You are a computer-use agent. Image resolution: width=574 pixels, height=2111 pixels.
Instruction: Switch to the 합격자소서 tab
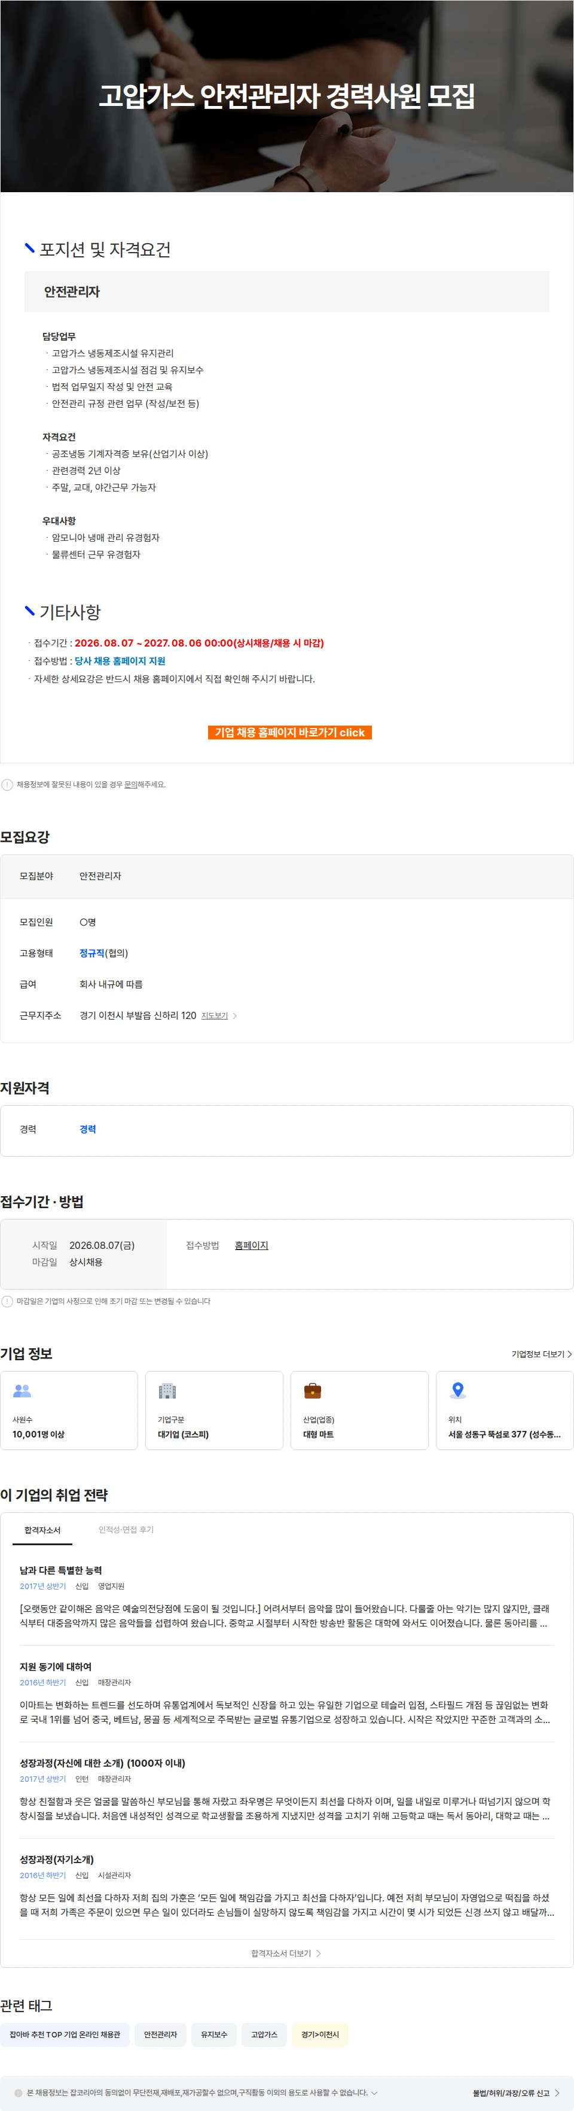(42, 1530)
